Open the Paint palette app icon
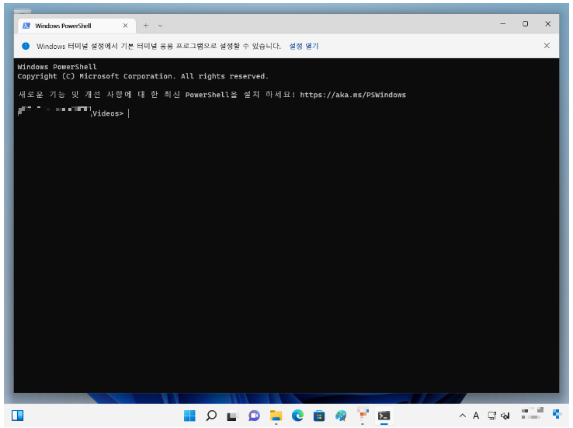Viewport: 573px width, 428px height. click(x=341, y=416)
